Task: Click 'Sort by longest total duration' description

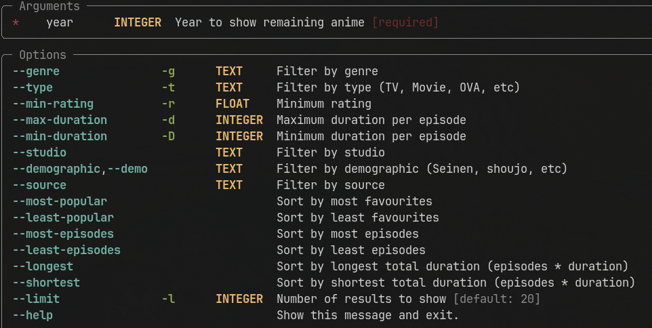Action: pos(453,266)
